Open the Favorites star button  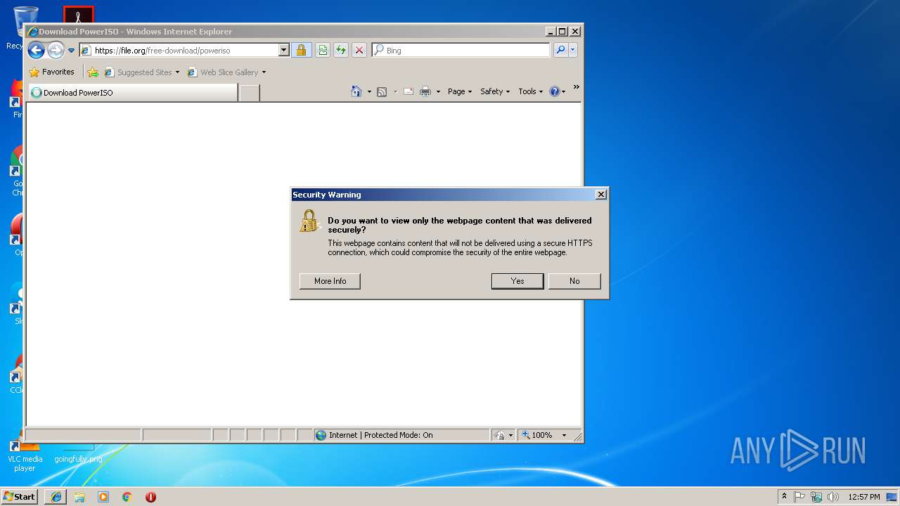(51, 72)
